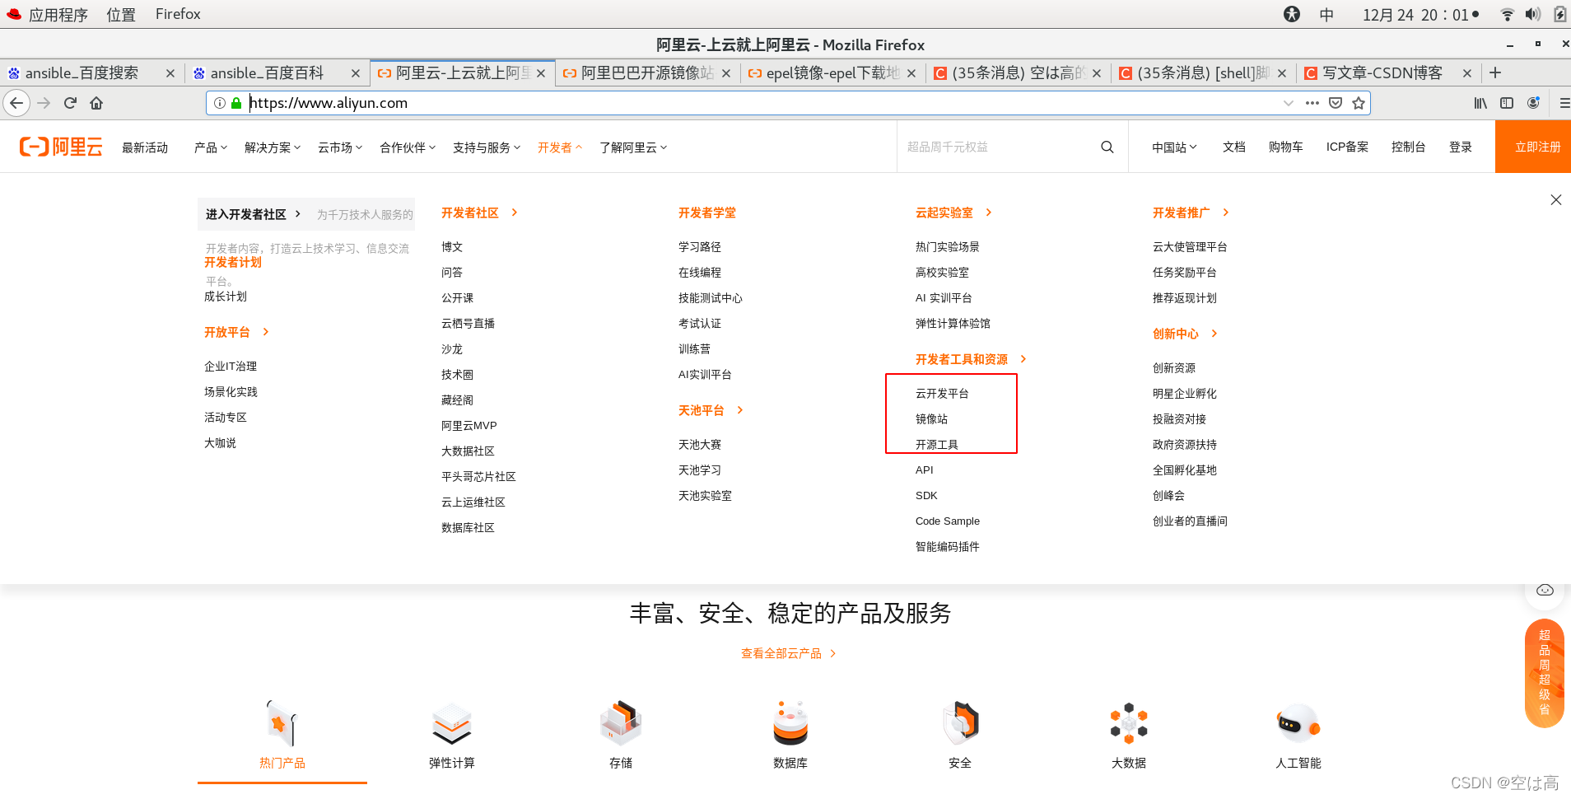Open the 阿里云MVP link
This screenshot has width=1571, height=799.
(469, 425)
